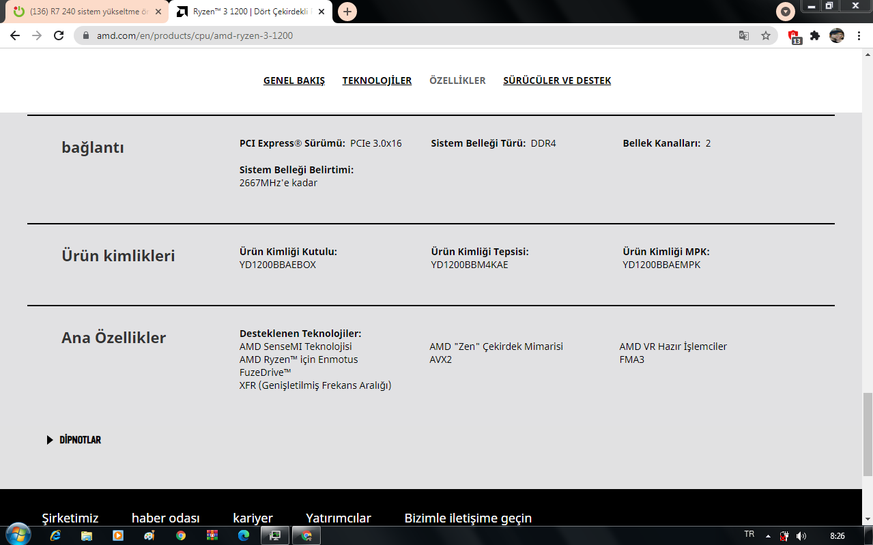The image size is (873, 545).
Task: Click the 2667MHz'e kadar value
Action: (278, 183)
